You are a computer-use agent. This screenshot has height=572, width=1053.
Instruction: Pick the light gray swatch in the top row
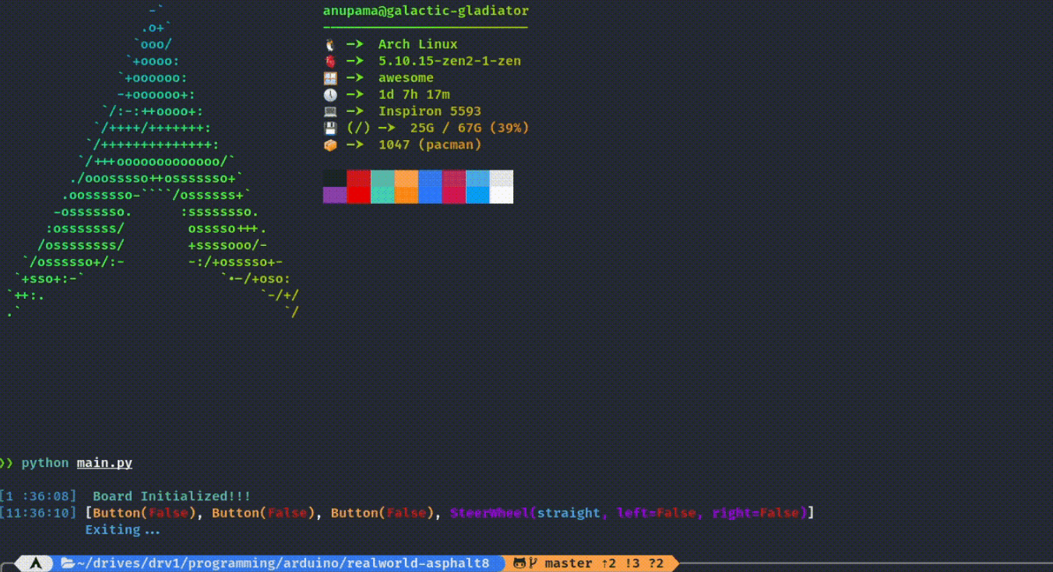pos(502,178)
